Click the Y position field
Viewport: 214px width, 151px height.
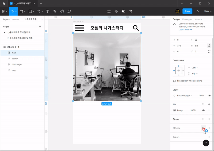(198, 40)
